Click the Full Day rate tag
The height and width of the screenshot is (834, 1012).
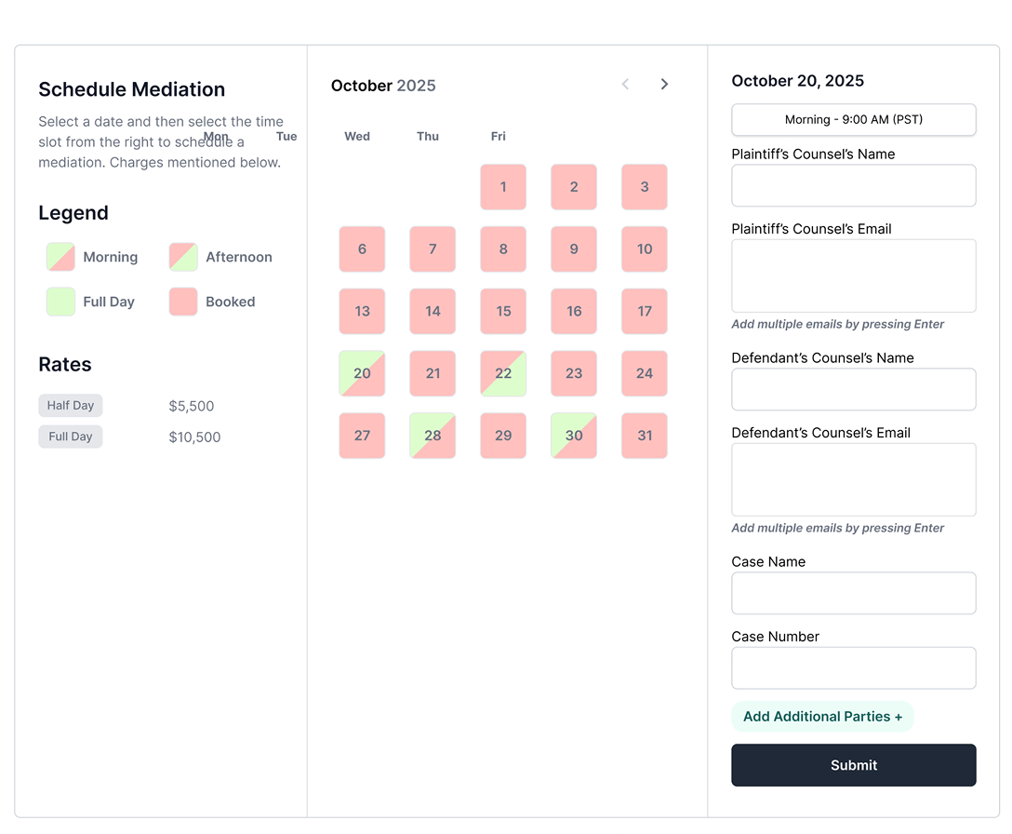tap(71, 437)
